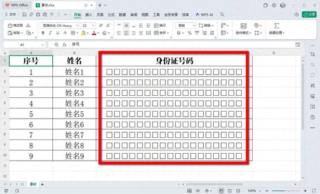Click the percent style icon
The image size is (320, 194).
pyautogui.click(x=190, y=33)
